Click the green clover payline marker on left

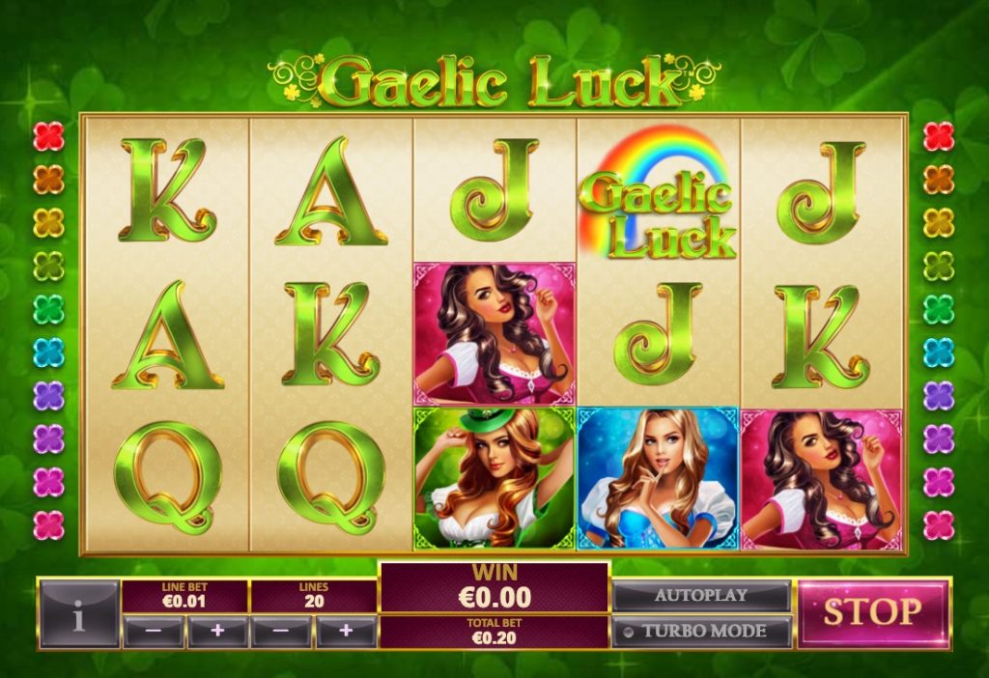(x=48, y=309)
